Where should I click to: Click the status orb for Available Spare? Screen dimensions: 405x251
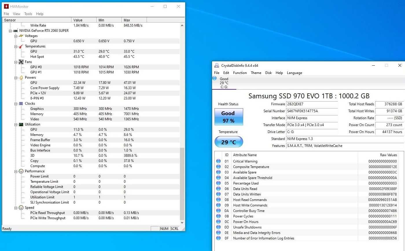click(x=218, y=172)
